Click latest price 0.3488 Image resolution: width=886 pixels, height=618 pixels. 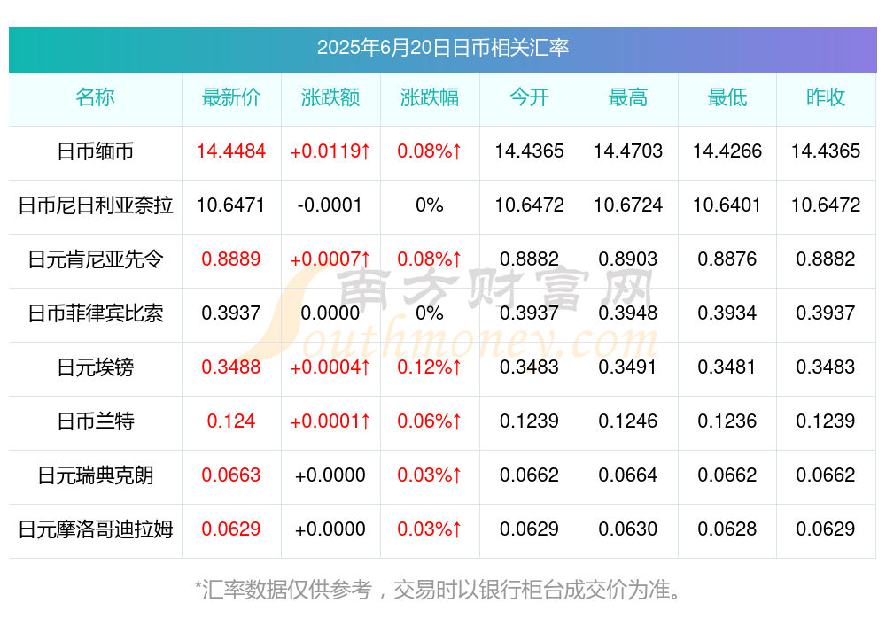click(231, 367)
